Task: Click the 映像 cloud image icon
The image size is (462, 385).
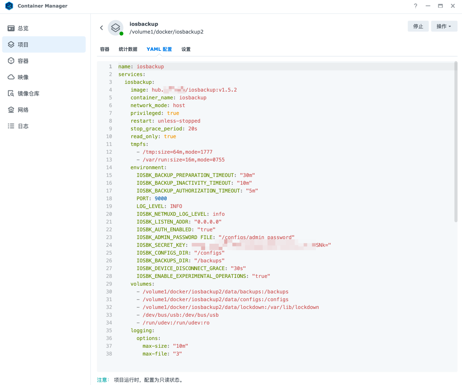Action: click(11, 77)
